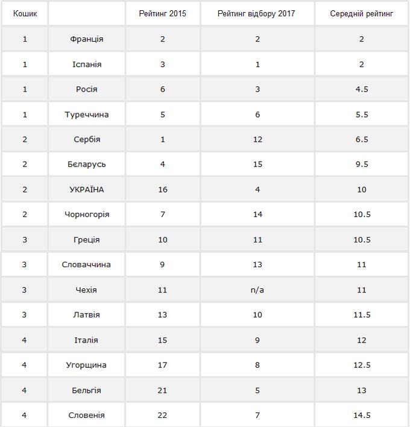410x427 pixels.
Task: Select the Франція team cell
Action: coord(87,39)
